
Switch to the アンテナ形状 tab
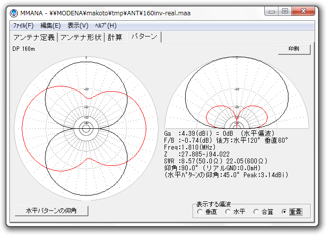coord(81,38)
